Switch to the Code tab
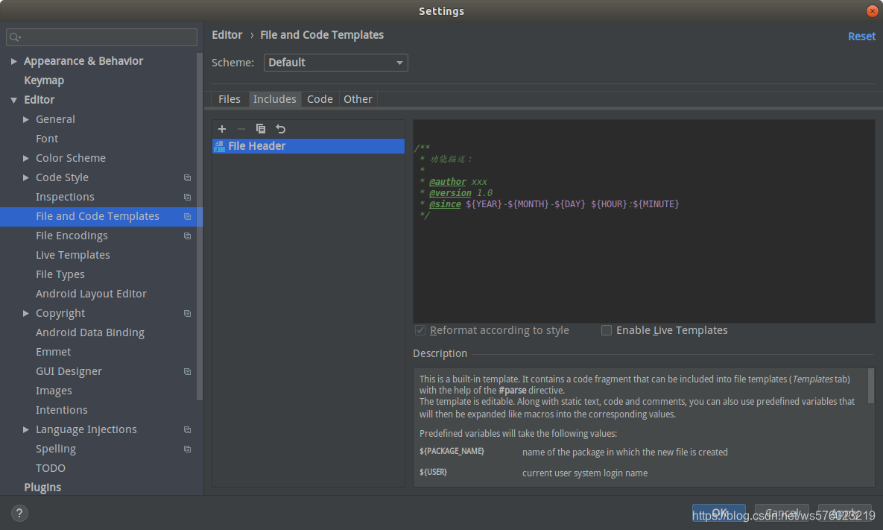The height and width of the screenshot is (530, 883). coord(320,99)
